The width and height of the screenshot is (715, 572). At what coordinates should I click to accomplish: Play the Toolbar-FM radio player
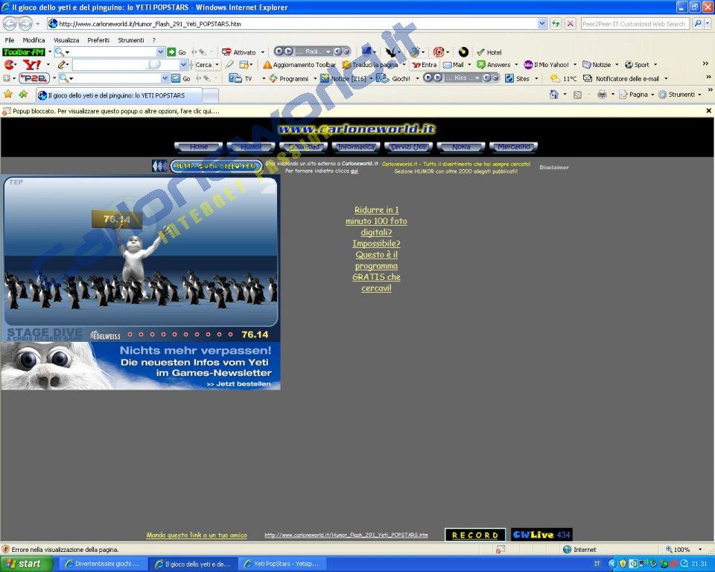tap(289, 51)
